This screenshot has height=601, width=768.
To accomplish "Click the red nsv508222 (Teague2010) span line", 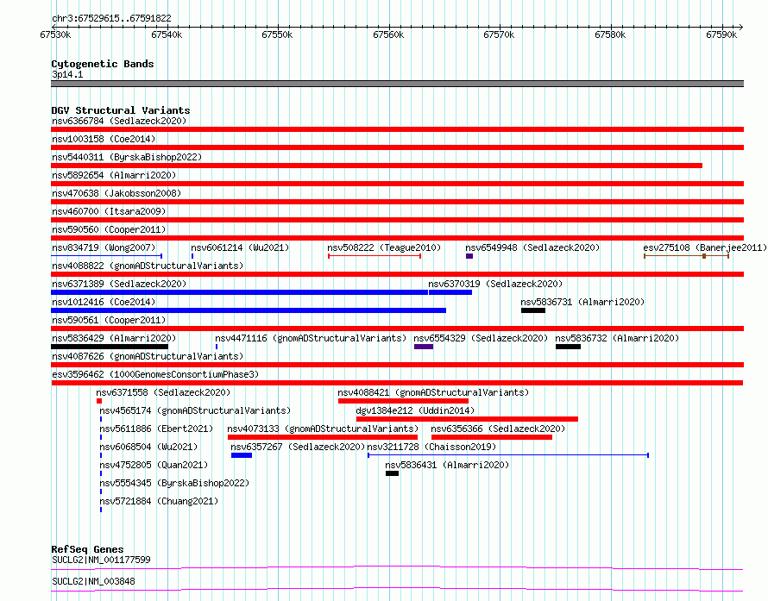I will click(x=375, y=256).
